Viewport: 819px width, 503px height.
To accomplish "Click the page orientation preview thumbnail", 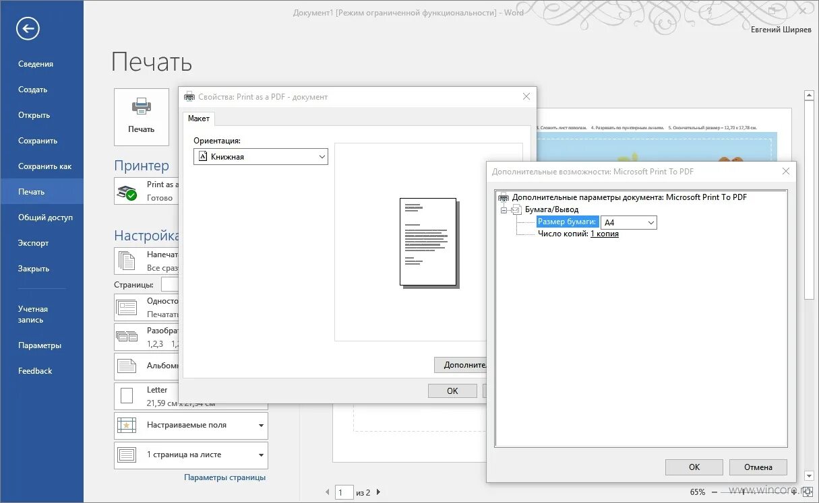I will 429,243.
